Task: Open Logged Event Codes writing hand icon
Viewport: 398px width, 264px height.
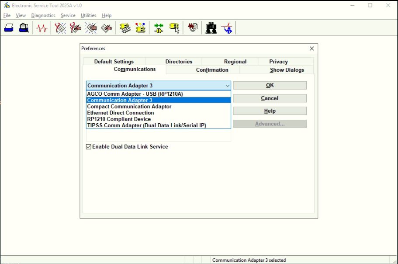Action: tap(107, 28)
